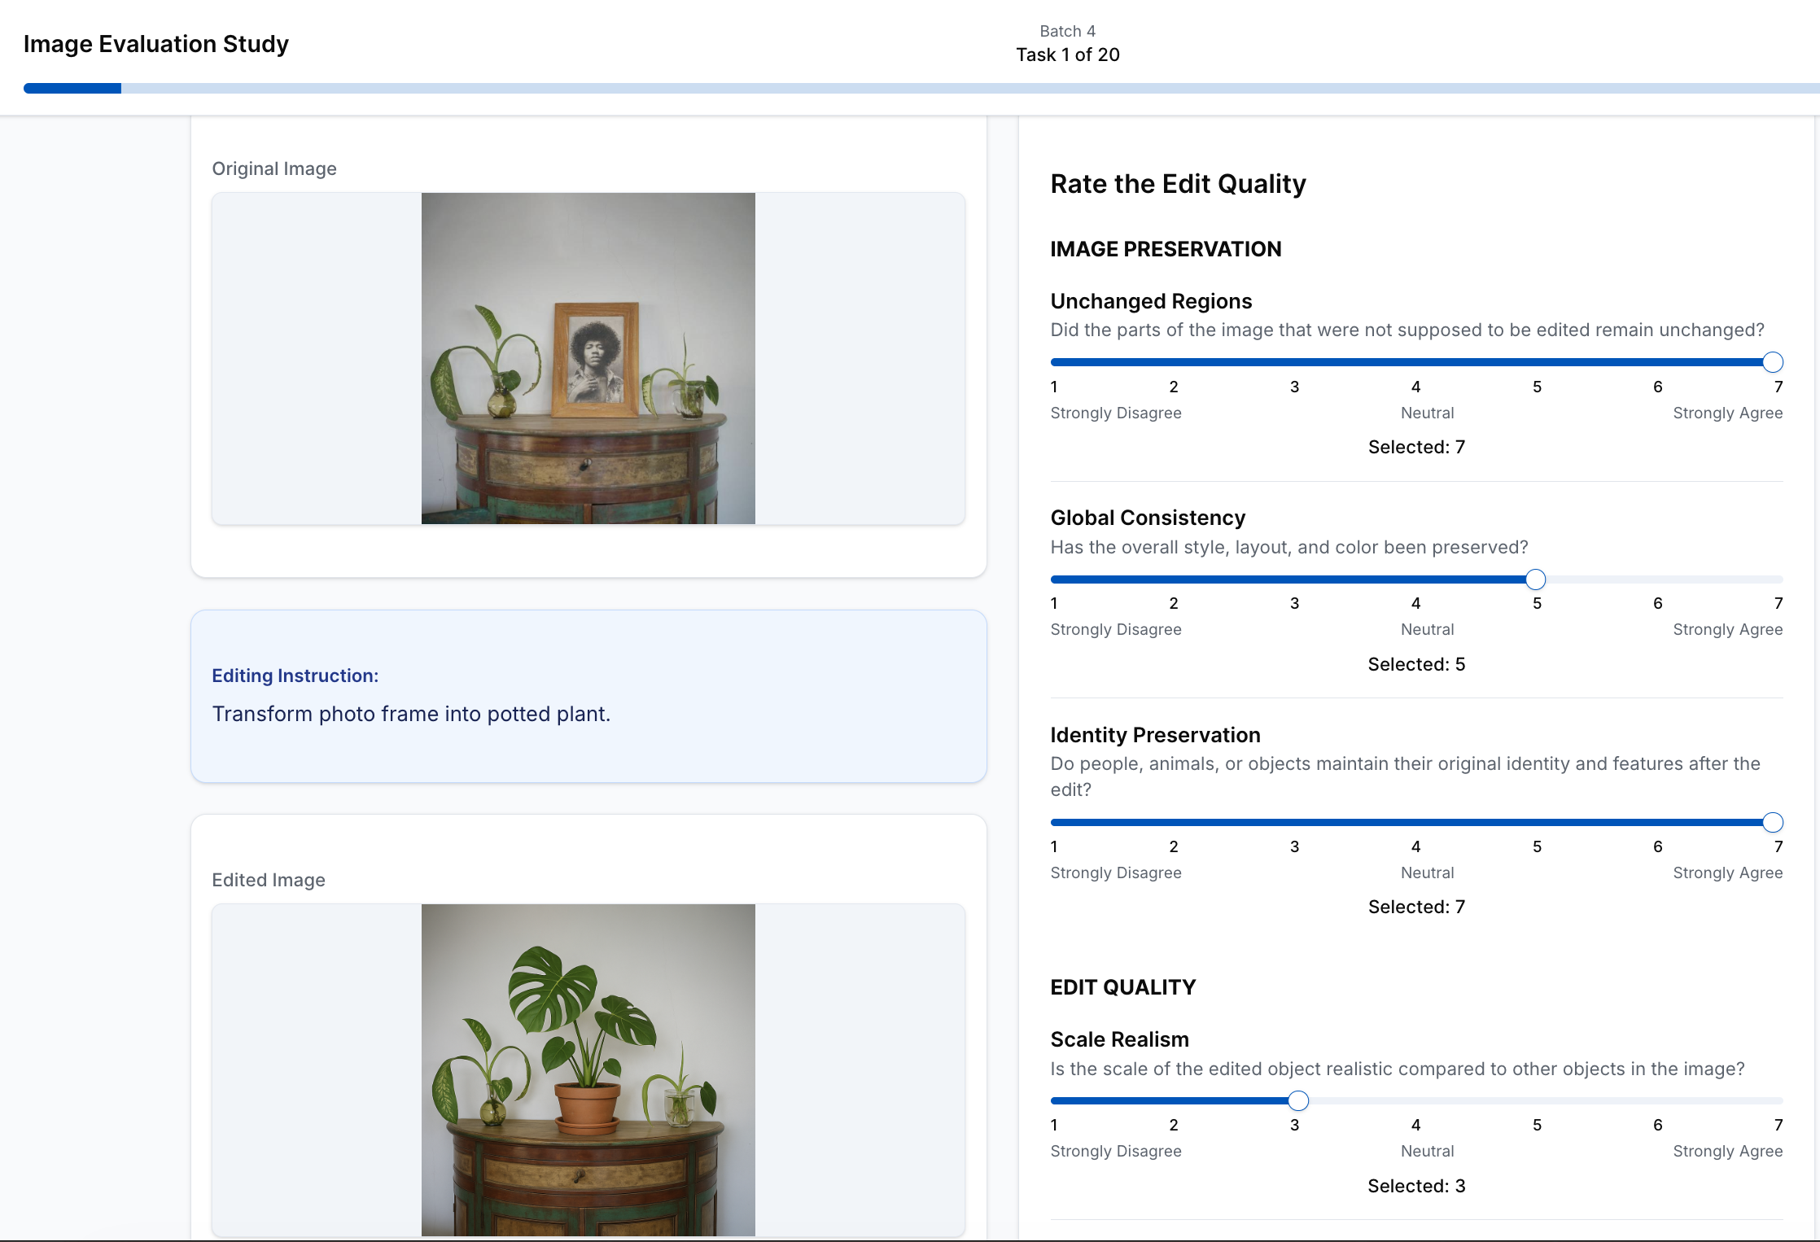Screen dimensions: 1820x1242
Task: Click the Unchanged Regions slider handle
Action: (x=1772, y=362)
